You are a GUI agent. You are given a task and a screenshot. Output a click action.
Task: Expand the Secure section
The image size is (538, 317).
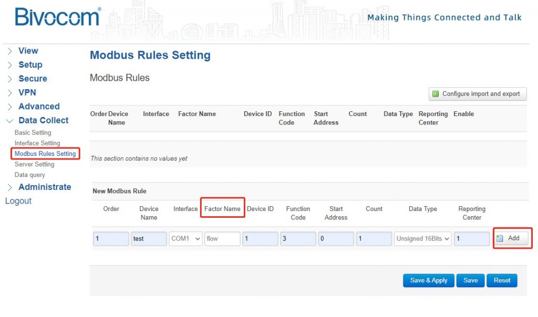[x=33, y=78]
